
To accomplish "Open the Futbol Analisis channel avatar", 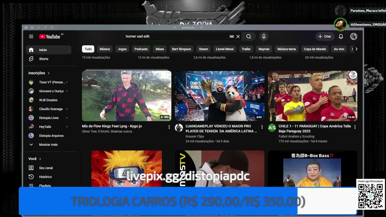I will click(x=272, y=127).
